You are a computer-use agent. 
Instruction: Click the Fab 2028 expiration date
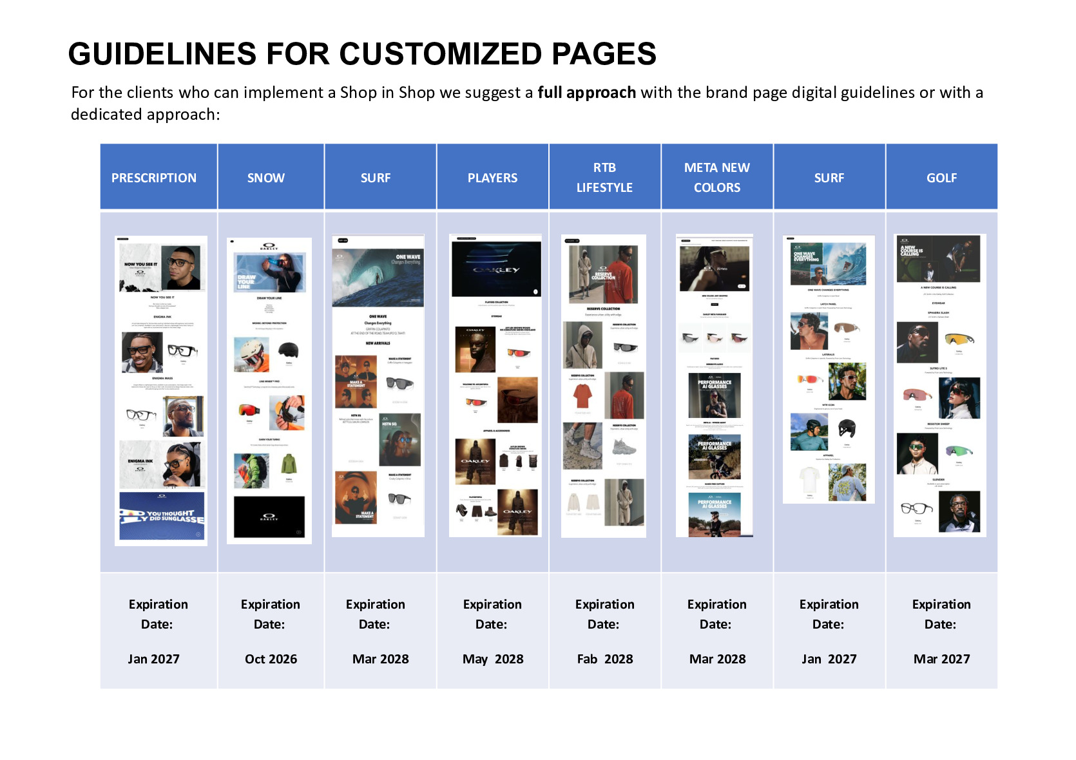[605, 659]
